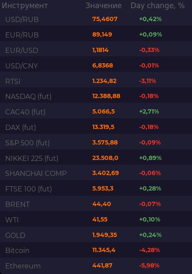This screenshot has height=274, width=192.
Task: Select the EUR/USD pair
Action: point(96,50)
